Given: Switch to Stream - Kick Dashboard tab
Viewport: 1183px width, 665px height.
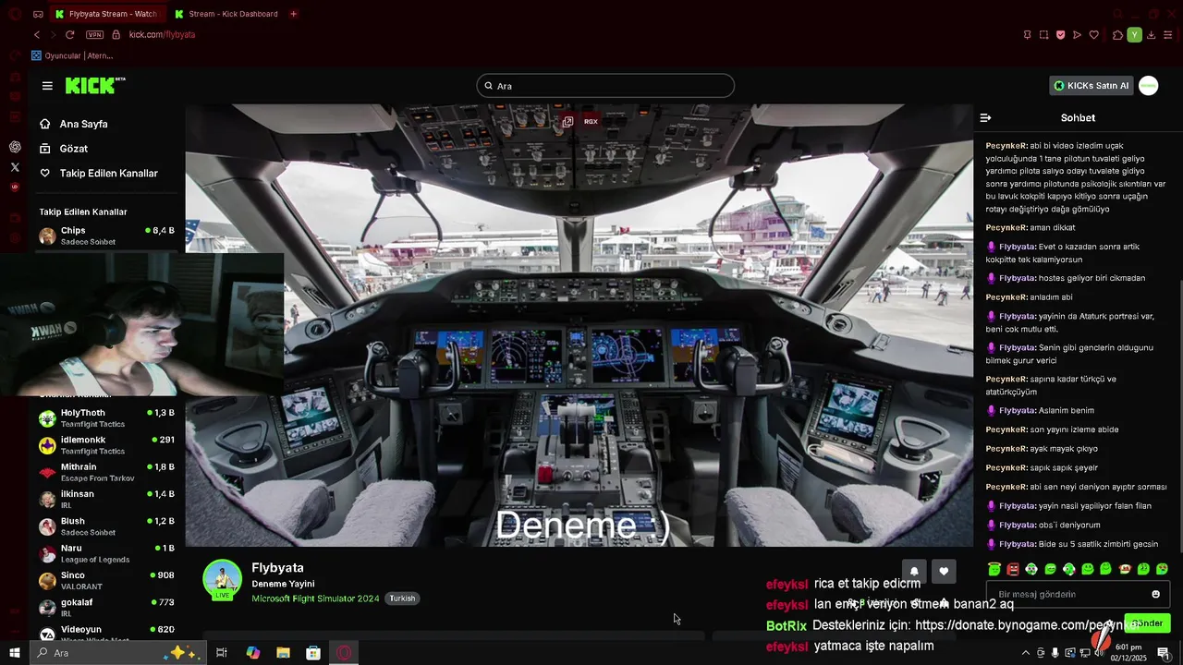Looking at the screenshot, I should [x=226, y=14].
